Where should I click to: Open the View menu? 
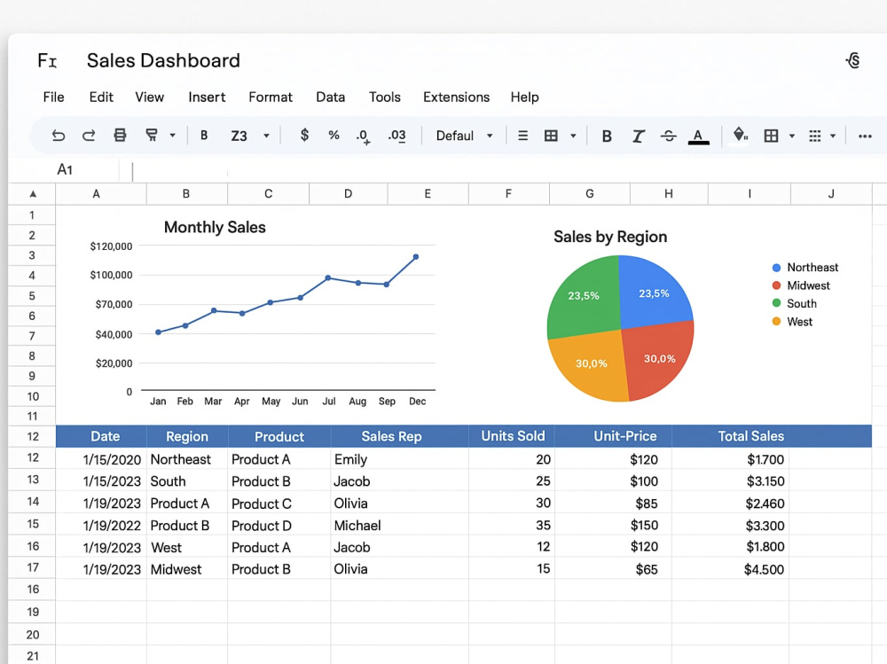[x=149, y=98]
